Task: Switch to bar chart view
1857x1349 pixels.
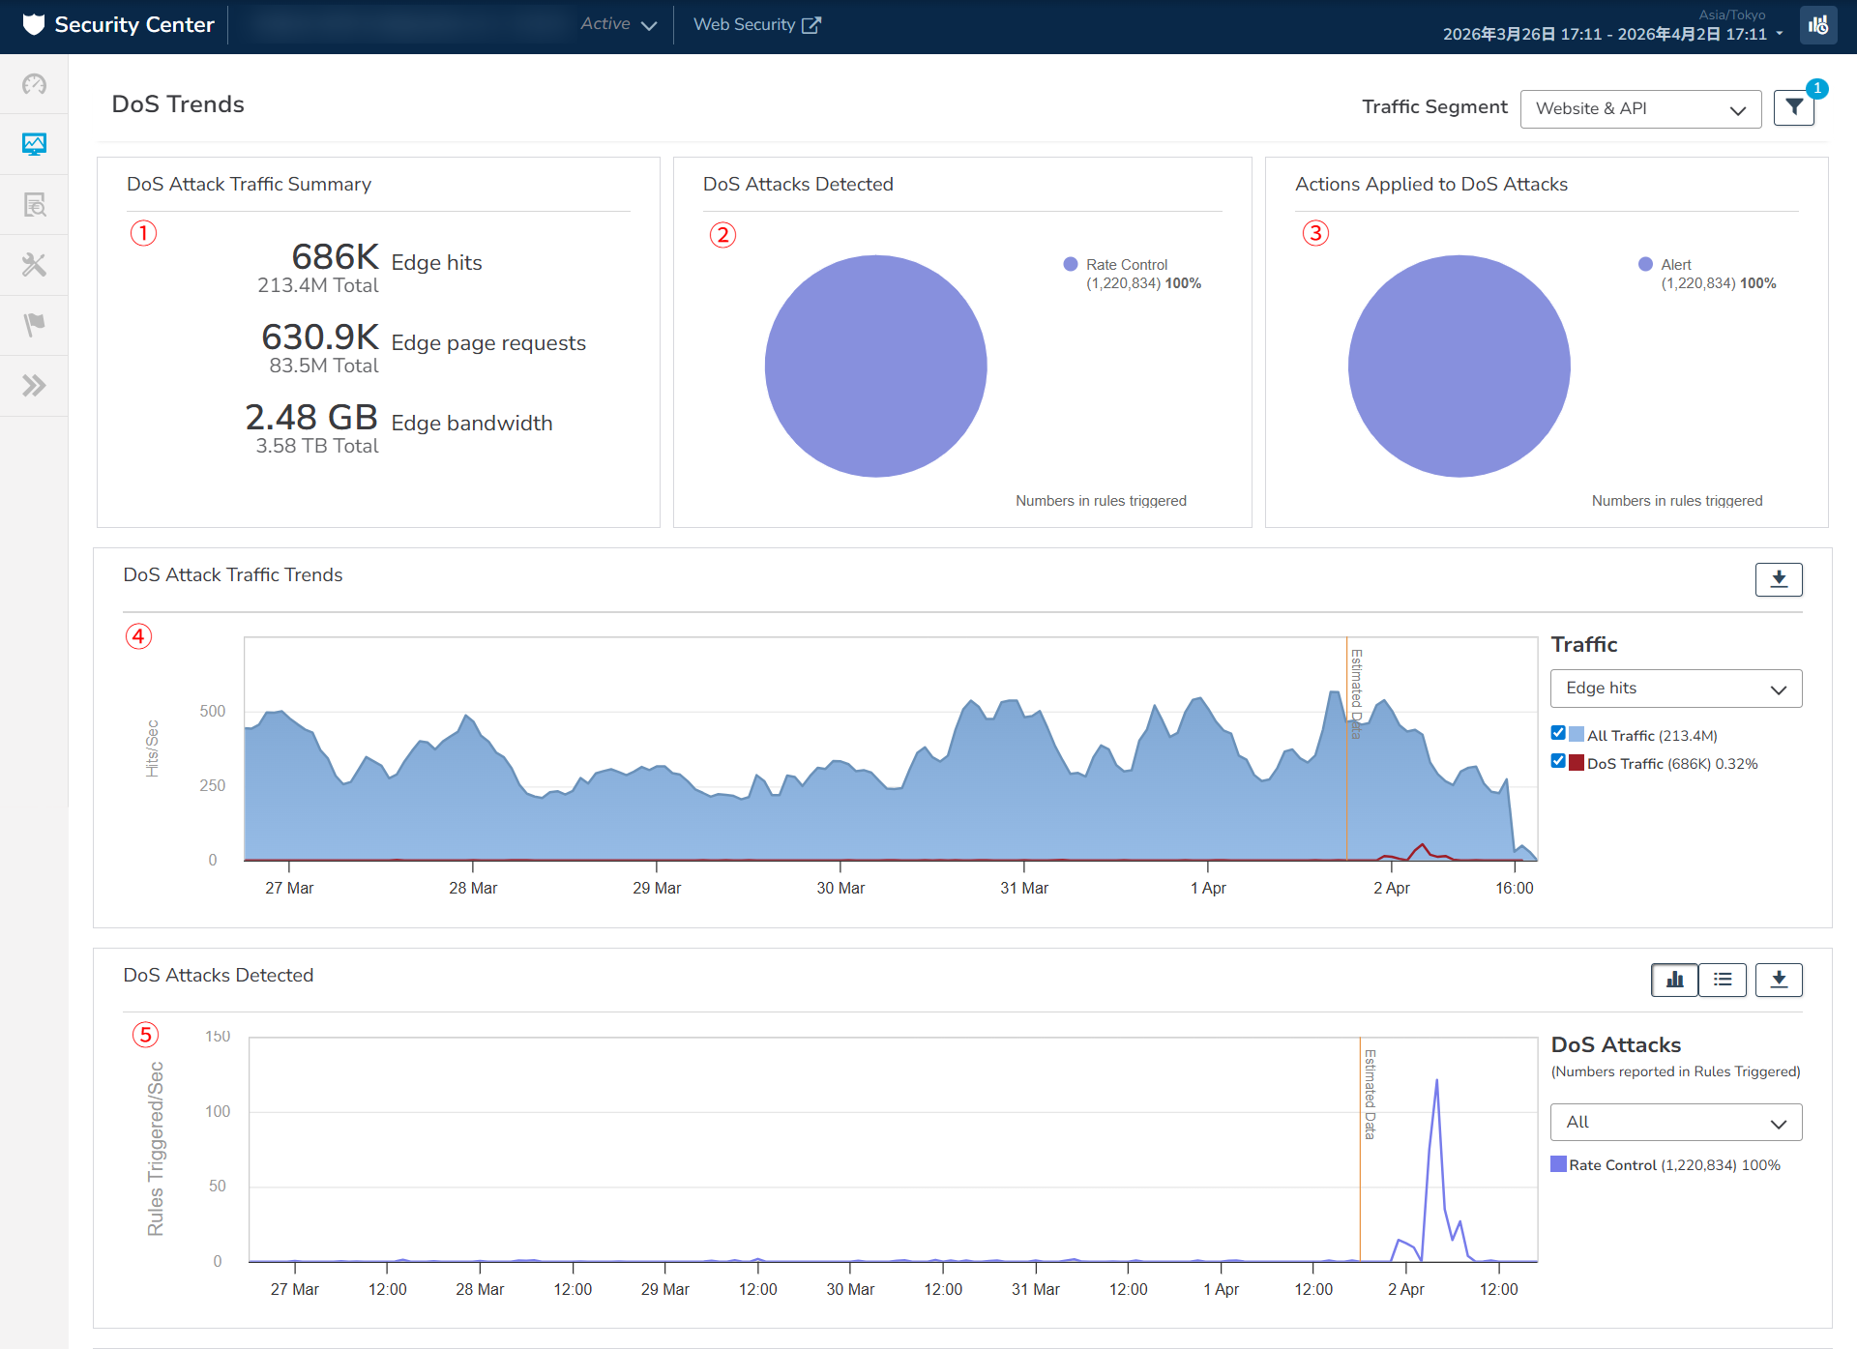Action: coord(1674,980)
